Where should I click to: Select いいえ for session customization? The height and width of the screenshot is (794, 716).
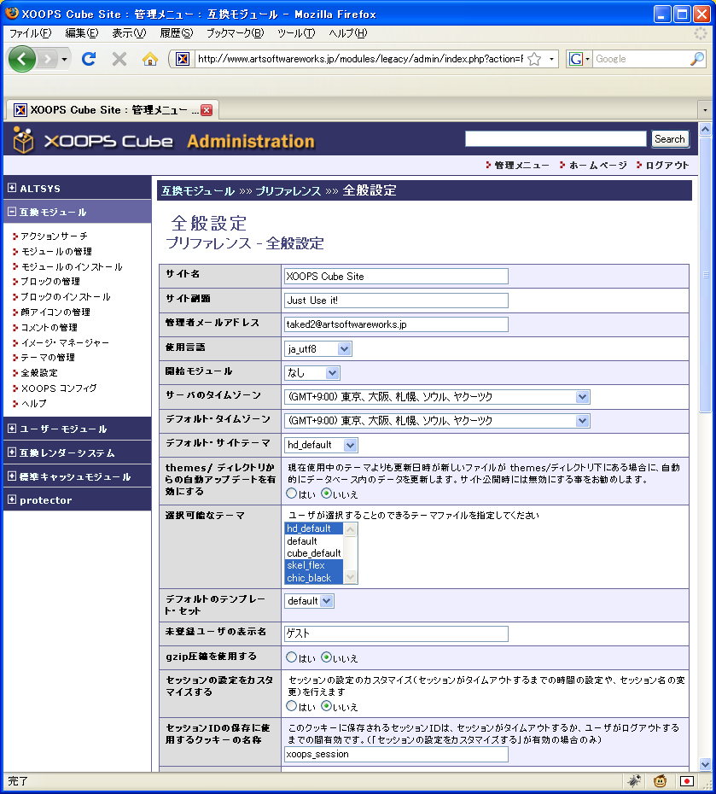point(327,706)
